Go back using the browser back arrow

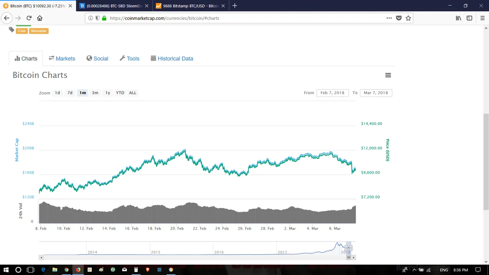click(6, 18)
